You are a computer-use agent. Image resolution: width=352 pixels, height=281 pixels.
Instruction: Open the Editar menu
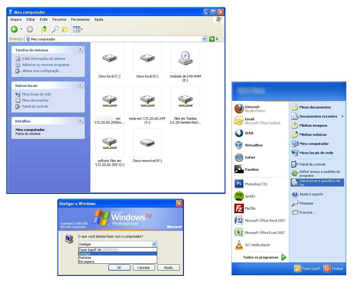pyautogui.click(x=31, y=19)
